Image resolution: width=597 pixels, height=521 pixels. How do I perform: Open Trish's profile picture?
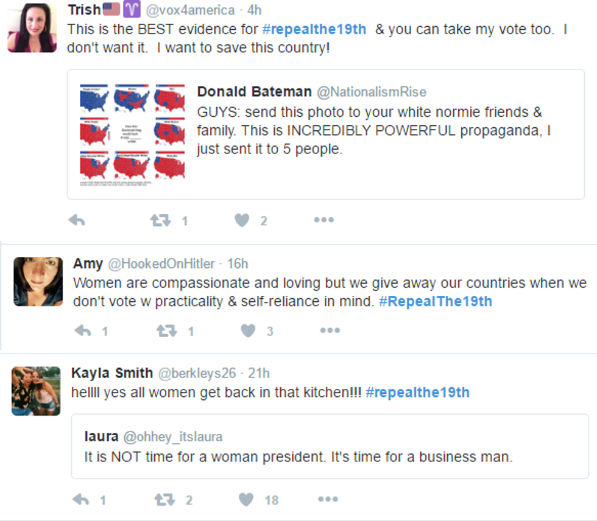[x=32, y=28]
